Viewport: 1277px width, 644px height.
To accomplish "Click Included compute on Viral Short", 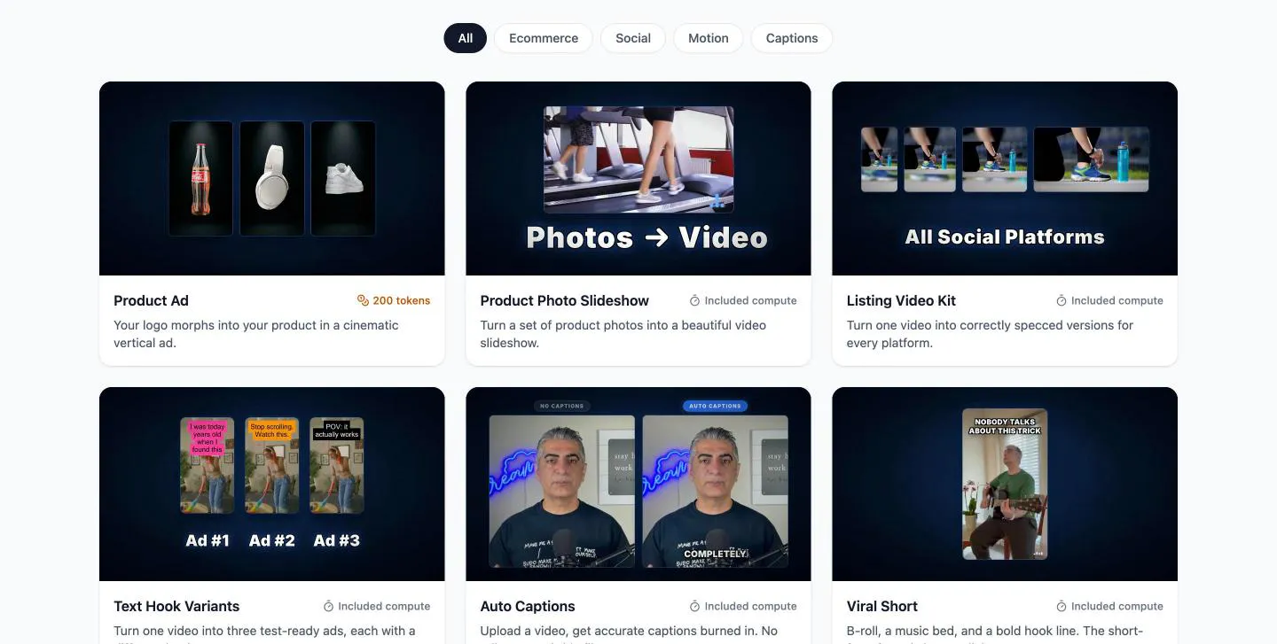I will pyautogui.click(x=1117, y=607).
